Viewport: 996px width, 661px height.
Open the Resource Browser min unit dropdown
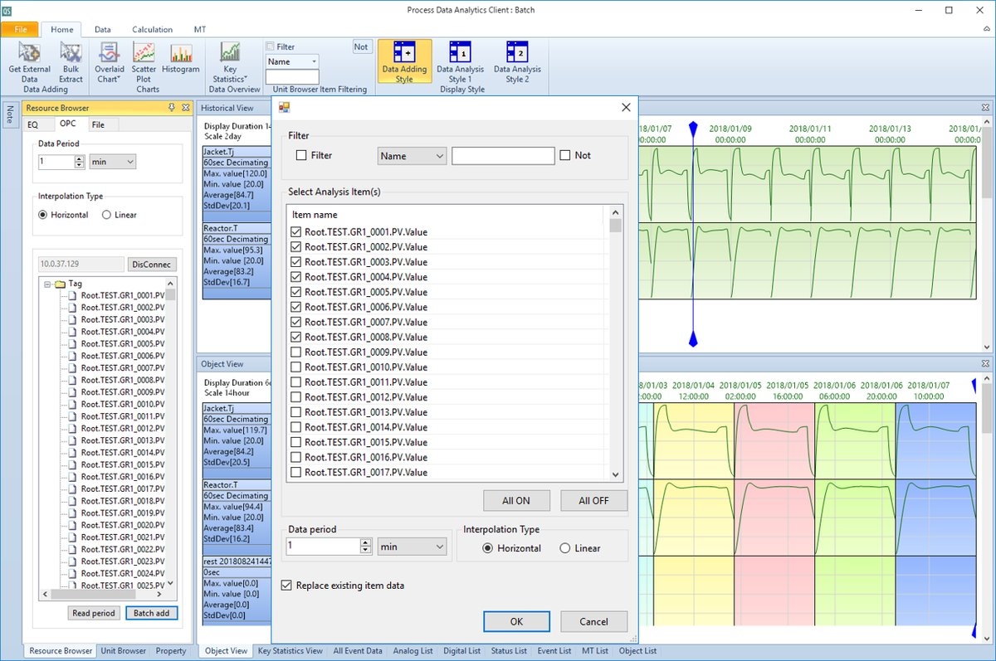[113, 162]
